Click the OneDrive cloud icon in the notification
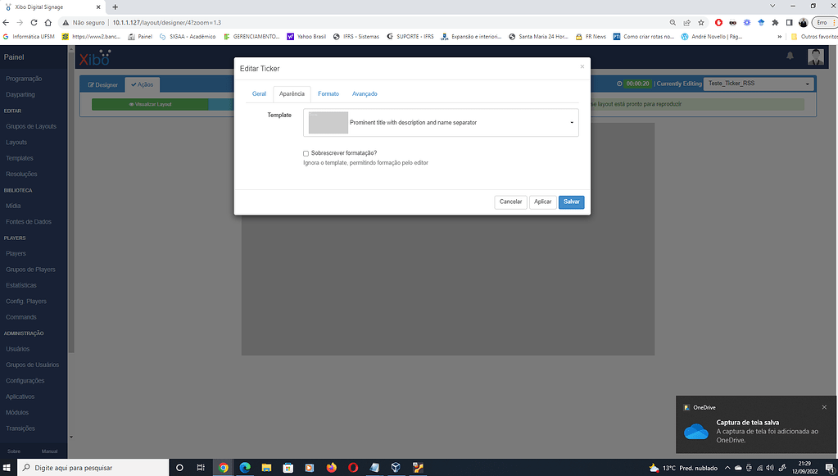 coord(695,433)
